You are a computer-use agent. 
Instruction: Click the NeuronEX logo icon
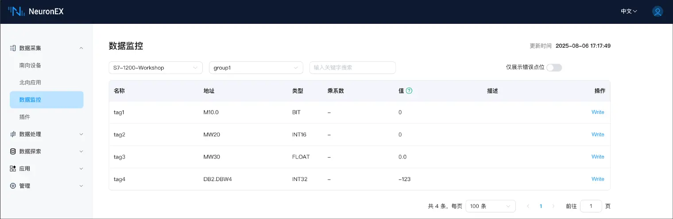tap(16, 11)
